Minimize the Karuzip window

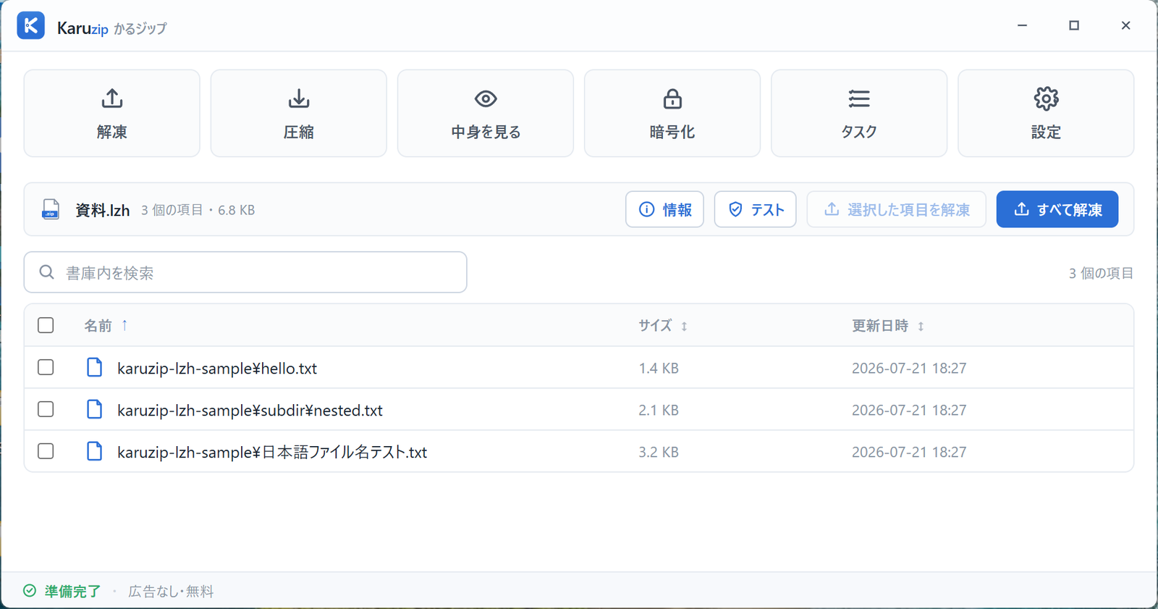click(1022, 25)
